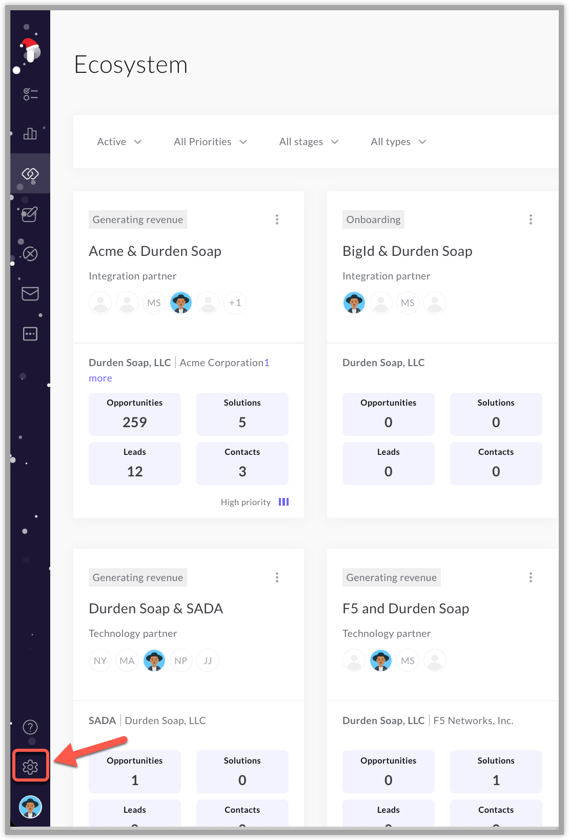Screen dimensions: 569x840
Task: Click 'F5 Networks, Inc.' company name
Action: click(x=473, y=721)
